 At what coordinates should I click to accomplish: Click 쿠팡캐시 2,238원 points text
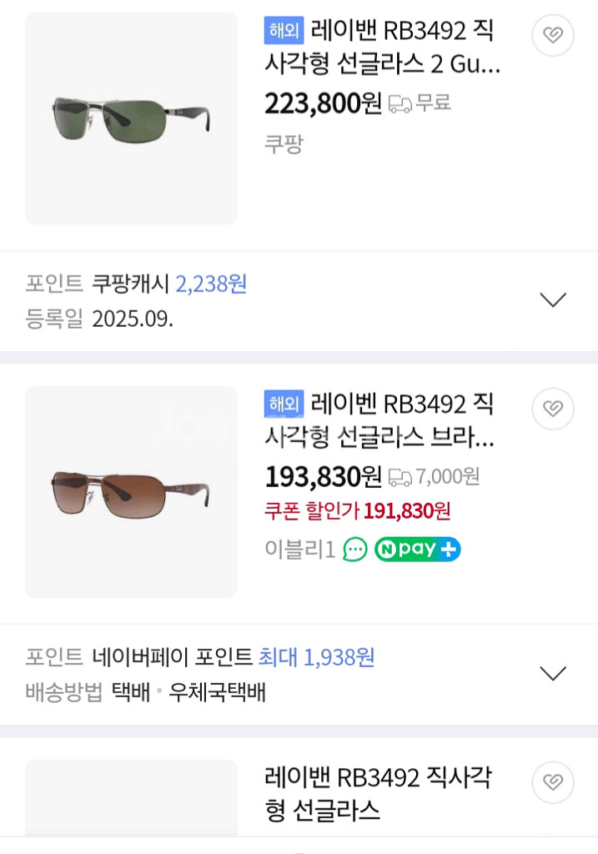(169, 284)
